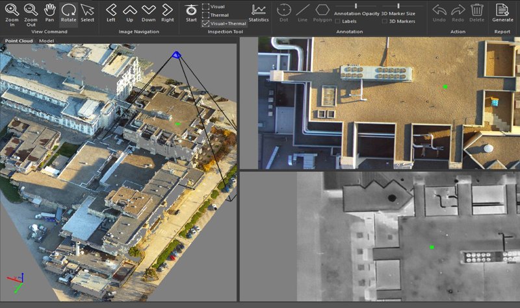
Task: Pick the Line annotation tool
Action: (x=302, y=13)
